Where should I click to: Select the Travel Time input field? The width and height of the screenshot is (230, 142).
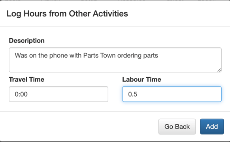click(58, 94)
